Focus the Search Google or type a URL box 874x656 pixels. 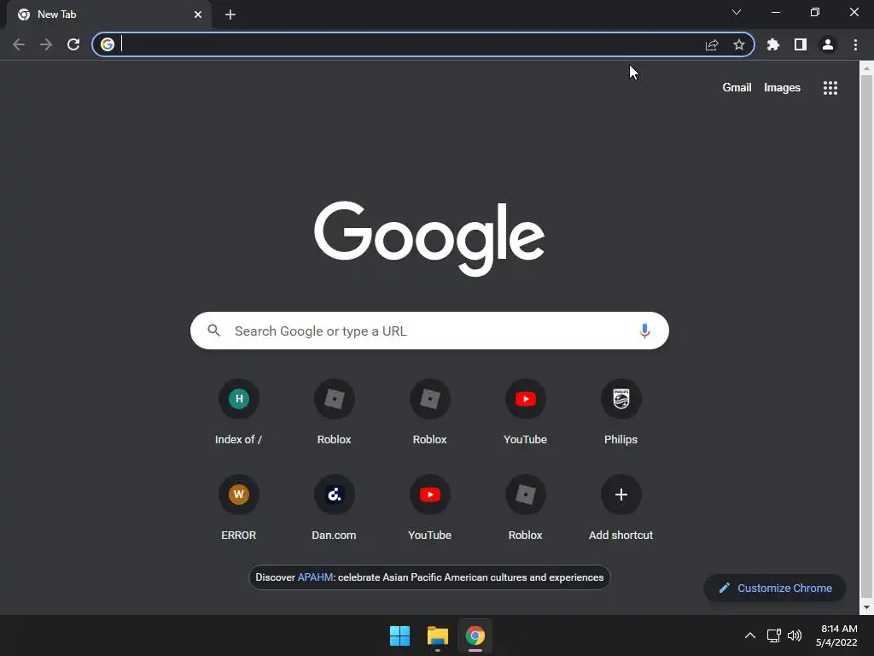429,331
